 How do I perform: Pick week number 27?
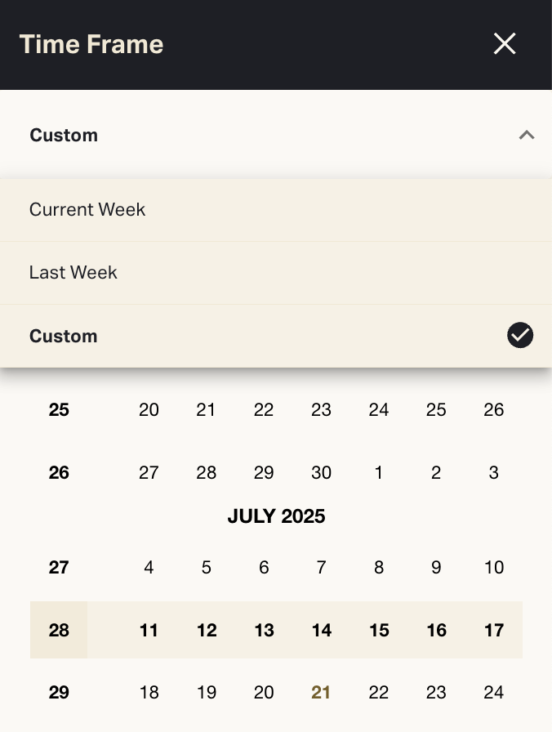click(x=59, y=568)
